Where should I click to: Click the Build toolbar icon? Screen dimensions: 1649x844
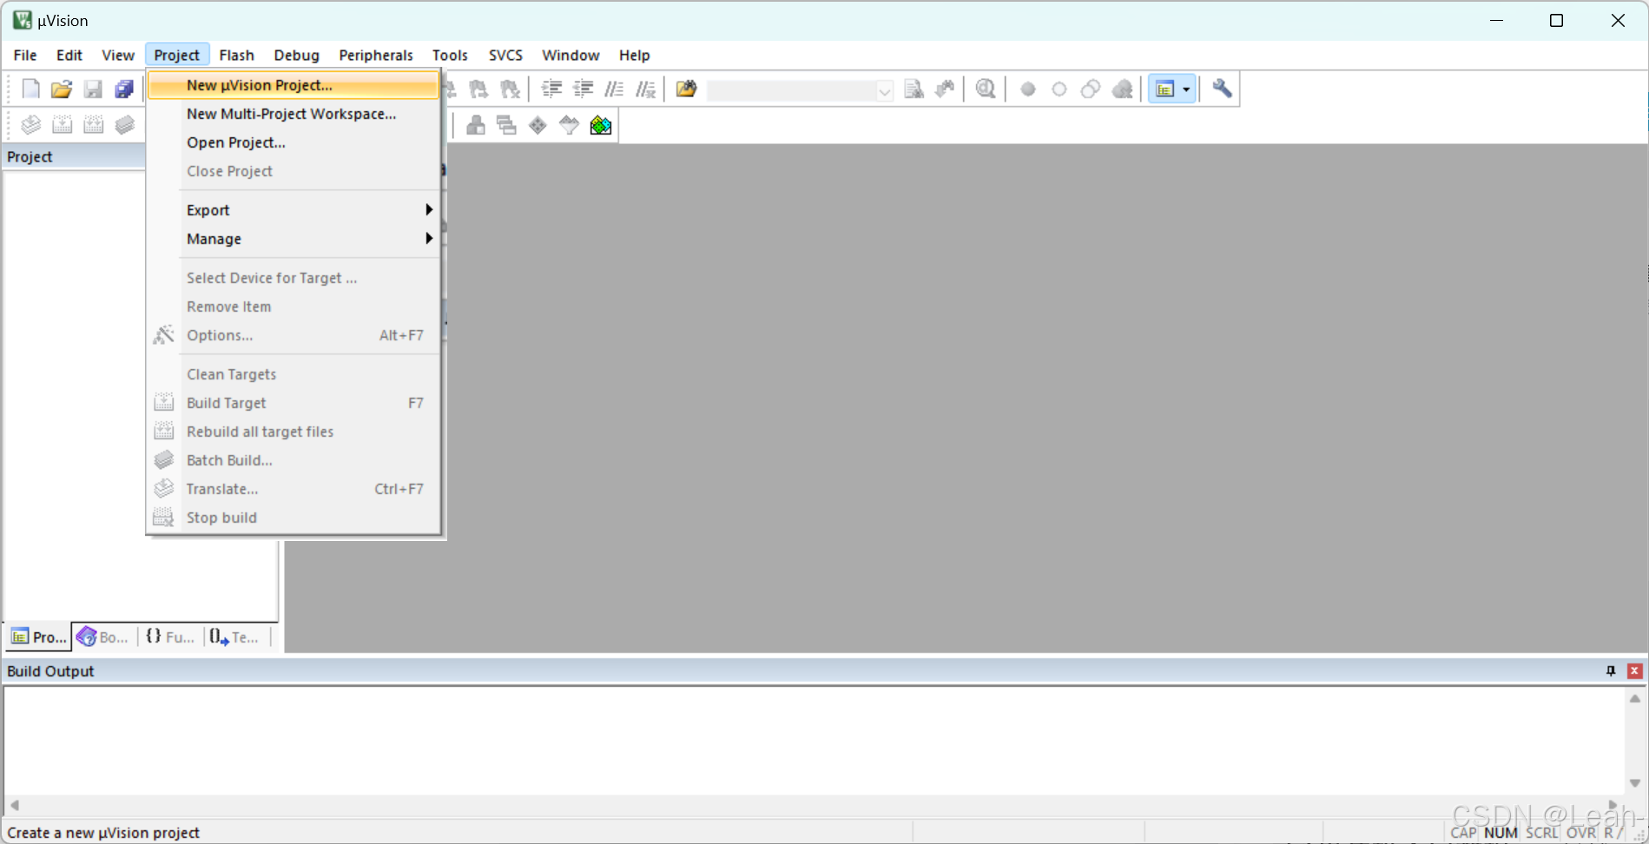(x=62, y=125)
